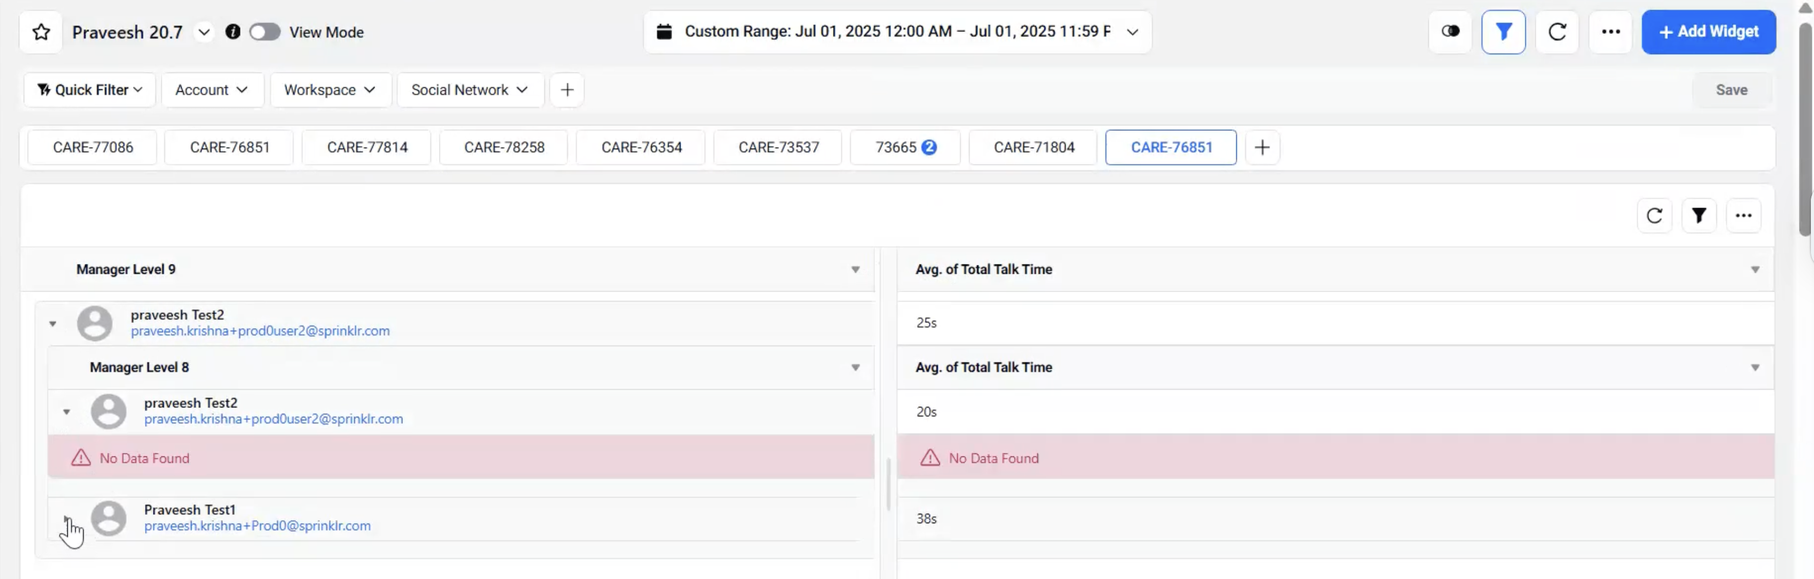Open the dashboard more options menu
Screen dimensions: 1814x579
pos(1610,32)
